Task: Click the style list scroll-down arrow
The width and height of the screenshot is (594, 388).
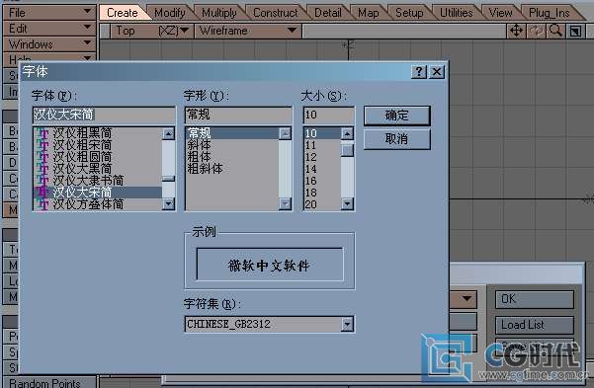Action: [x=285, y=204]
